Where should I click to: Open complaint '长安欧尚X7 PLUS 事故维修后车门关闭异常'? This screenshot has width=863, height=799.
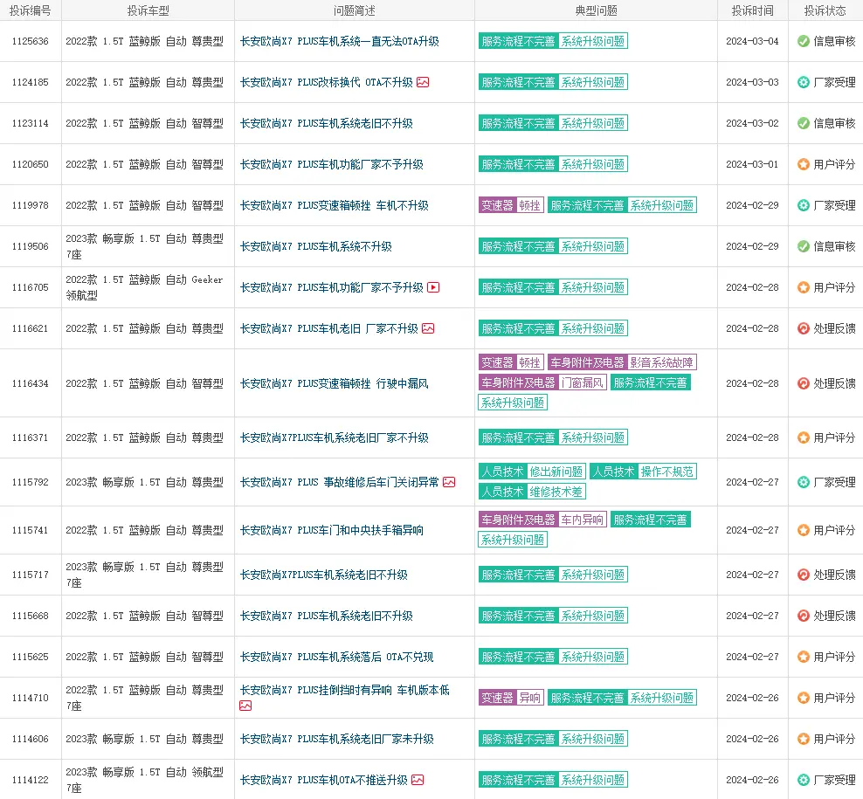tap(340, 483)
